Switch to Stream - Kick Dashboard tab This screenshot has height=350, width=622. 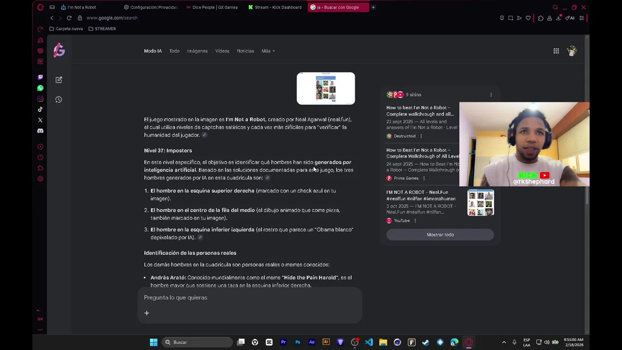pyautogui.click(x=275, y=7)
